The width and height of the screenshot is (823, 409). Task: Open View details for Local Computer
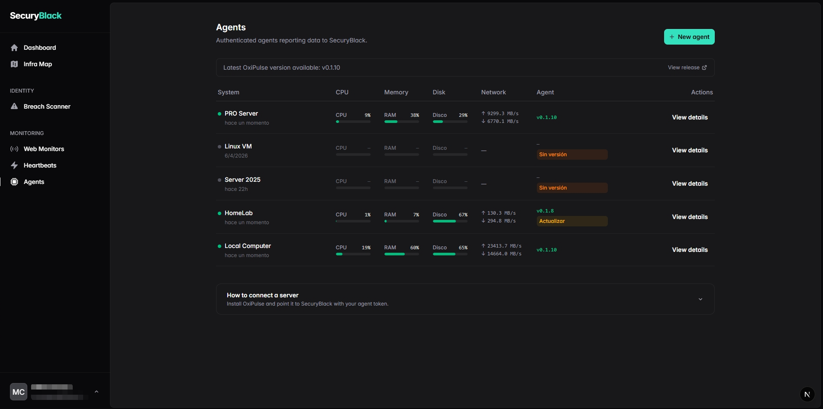tap(690, 250)
